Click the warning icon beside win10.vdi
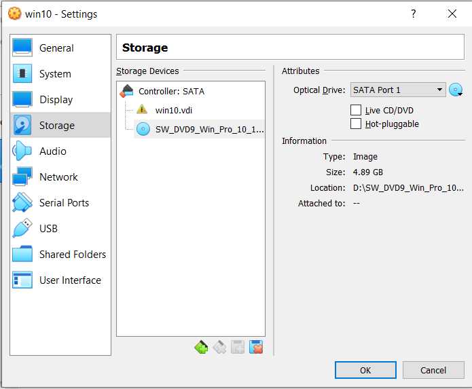Viewport: 472px width, 389px height. 142,109
